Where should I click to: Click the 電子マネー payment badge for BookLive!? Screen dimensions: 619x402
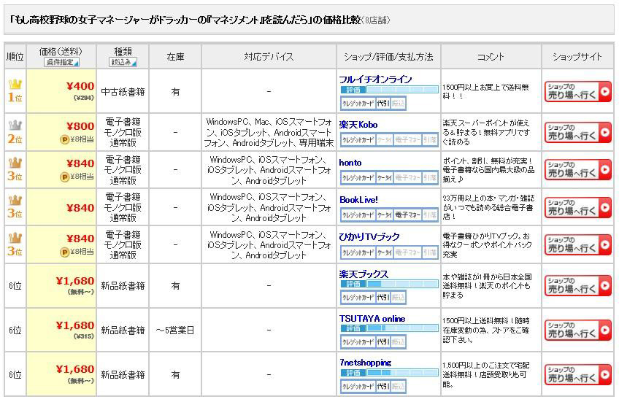[x=407, y=215]
